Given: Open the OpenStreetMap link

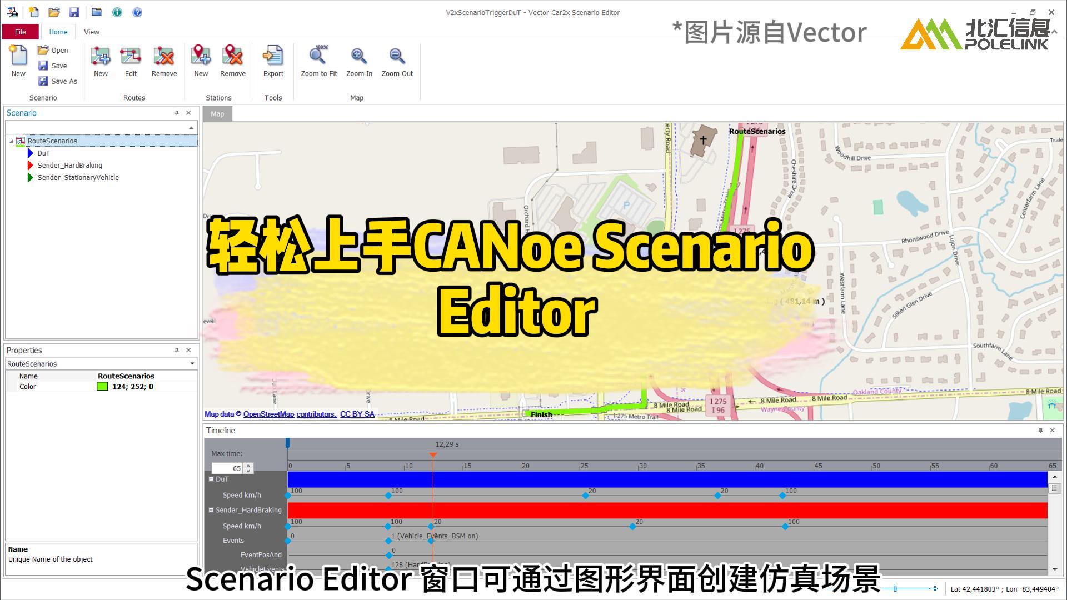Looking at the screenshot, I should tap(268, 414).
